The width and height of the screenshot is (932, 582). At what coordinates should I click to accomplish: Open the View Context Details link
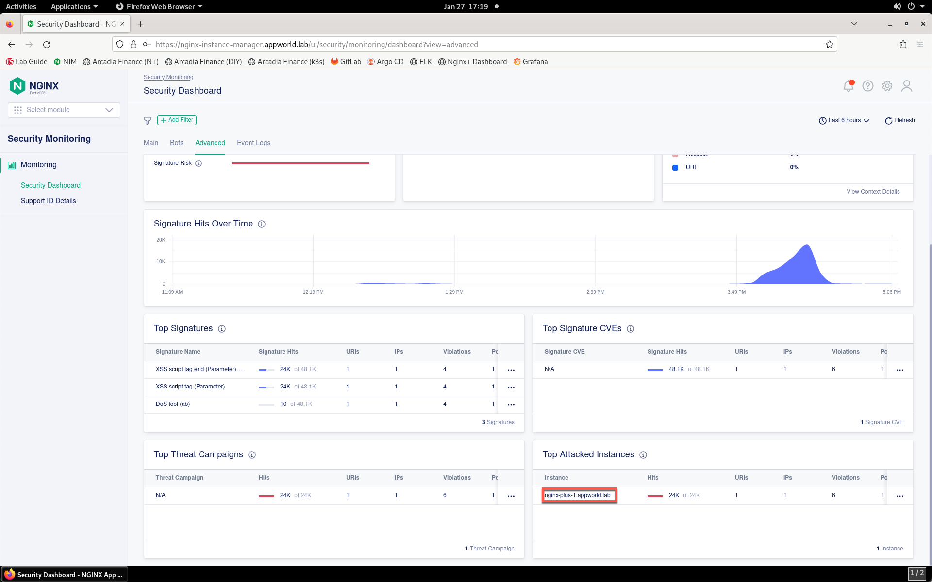[873, 192]
